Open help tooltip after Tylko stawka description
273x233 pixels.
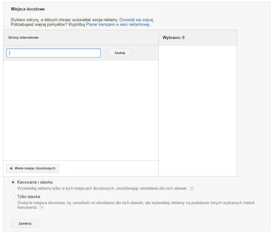click(x=41, y=208)
